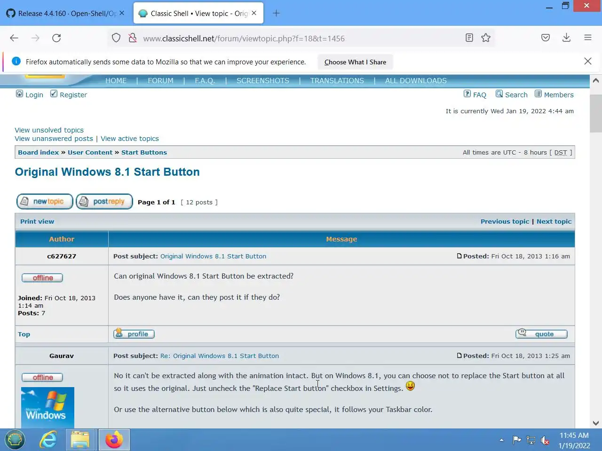Click the post reply button
The image size is (602, 451).
(x=104, y=202)
